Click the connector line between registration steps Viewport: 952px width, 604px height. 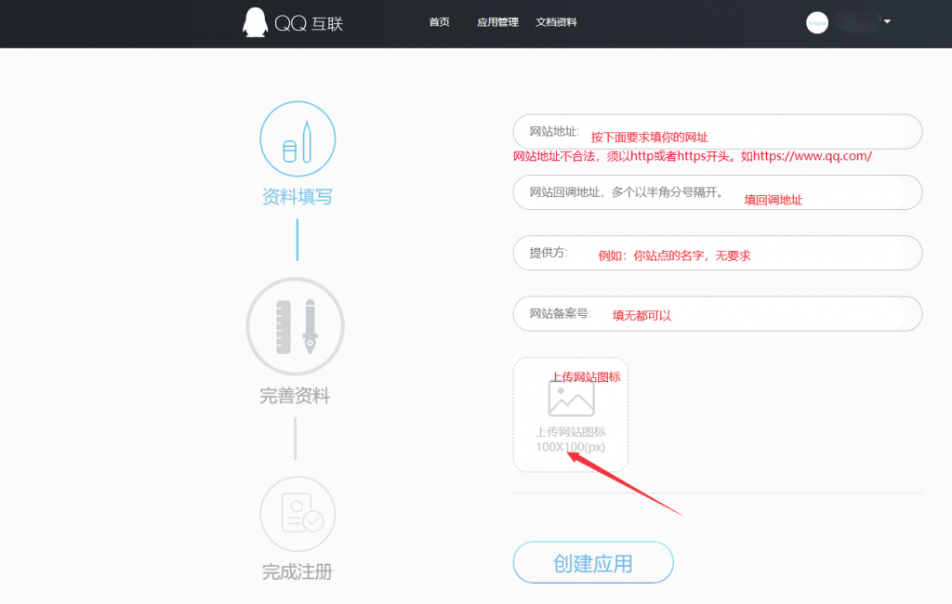coord(297,237)
